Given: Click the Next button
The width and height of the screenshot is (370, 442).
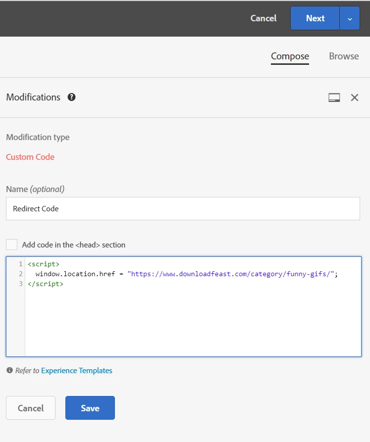Looking at the screenshot, I should [315, 18].
